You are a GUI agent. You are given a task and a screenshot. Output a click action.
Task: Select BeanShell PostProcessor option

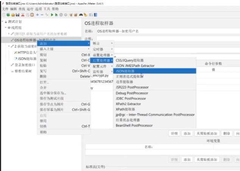[x=154, y=126]
